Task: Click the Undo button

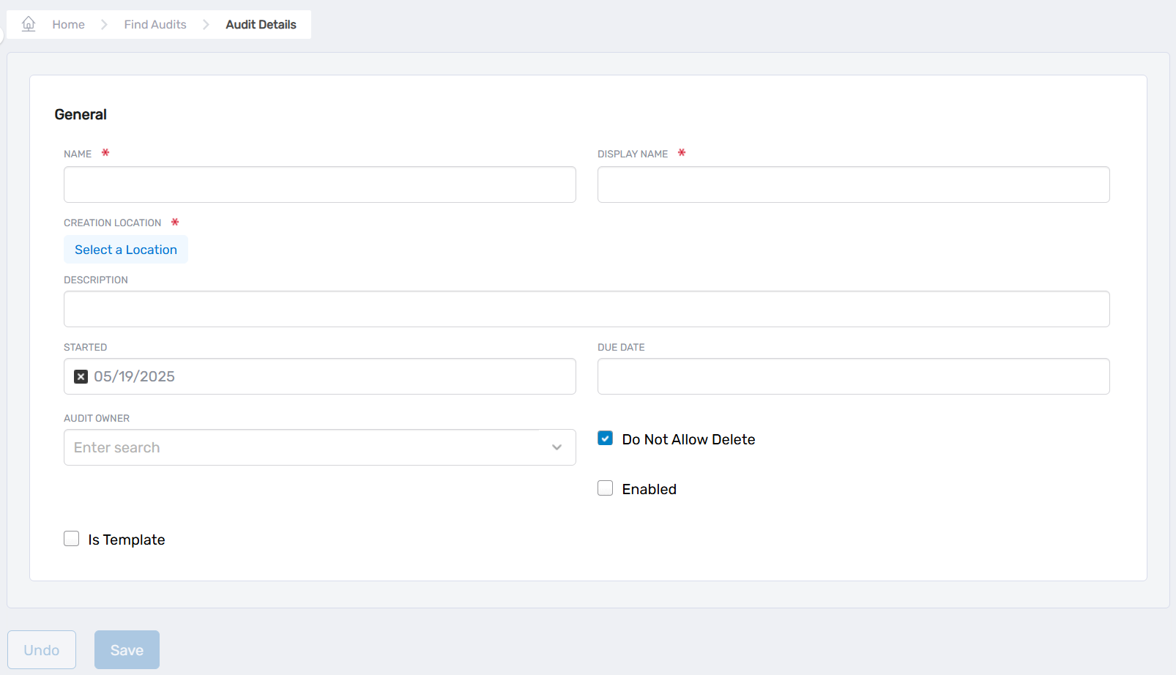Action: pos(42,649)
